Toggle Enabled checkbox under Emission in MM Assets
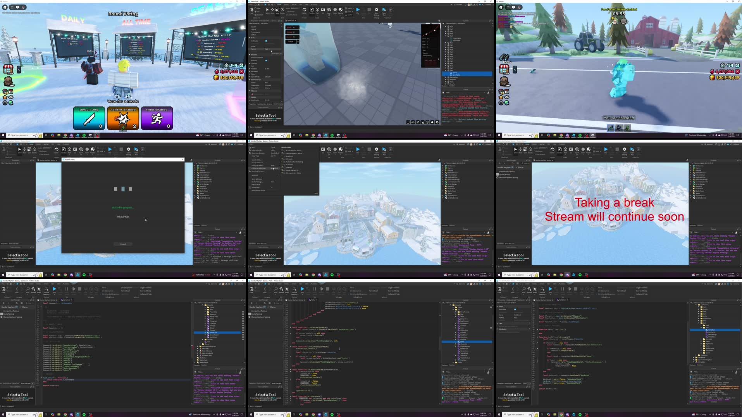This screenshot has height=417, width=742. [x=266, y=61]
